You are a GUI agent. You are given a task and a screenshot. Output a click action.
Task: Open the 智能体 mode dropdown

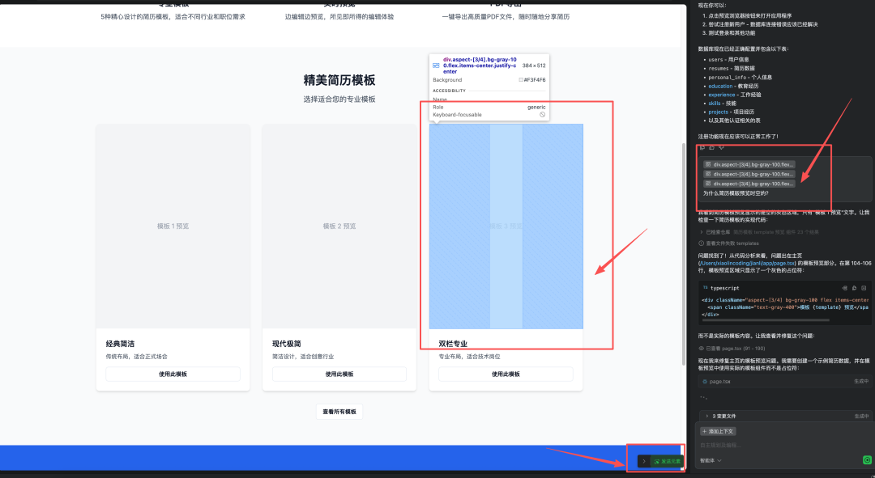711,461
